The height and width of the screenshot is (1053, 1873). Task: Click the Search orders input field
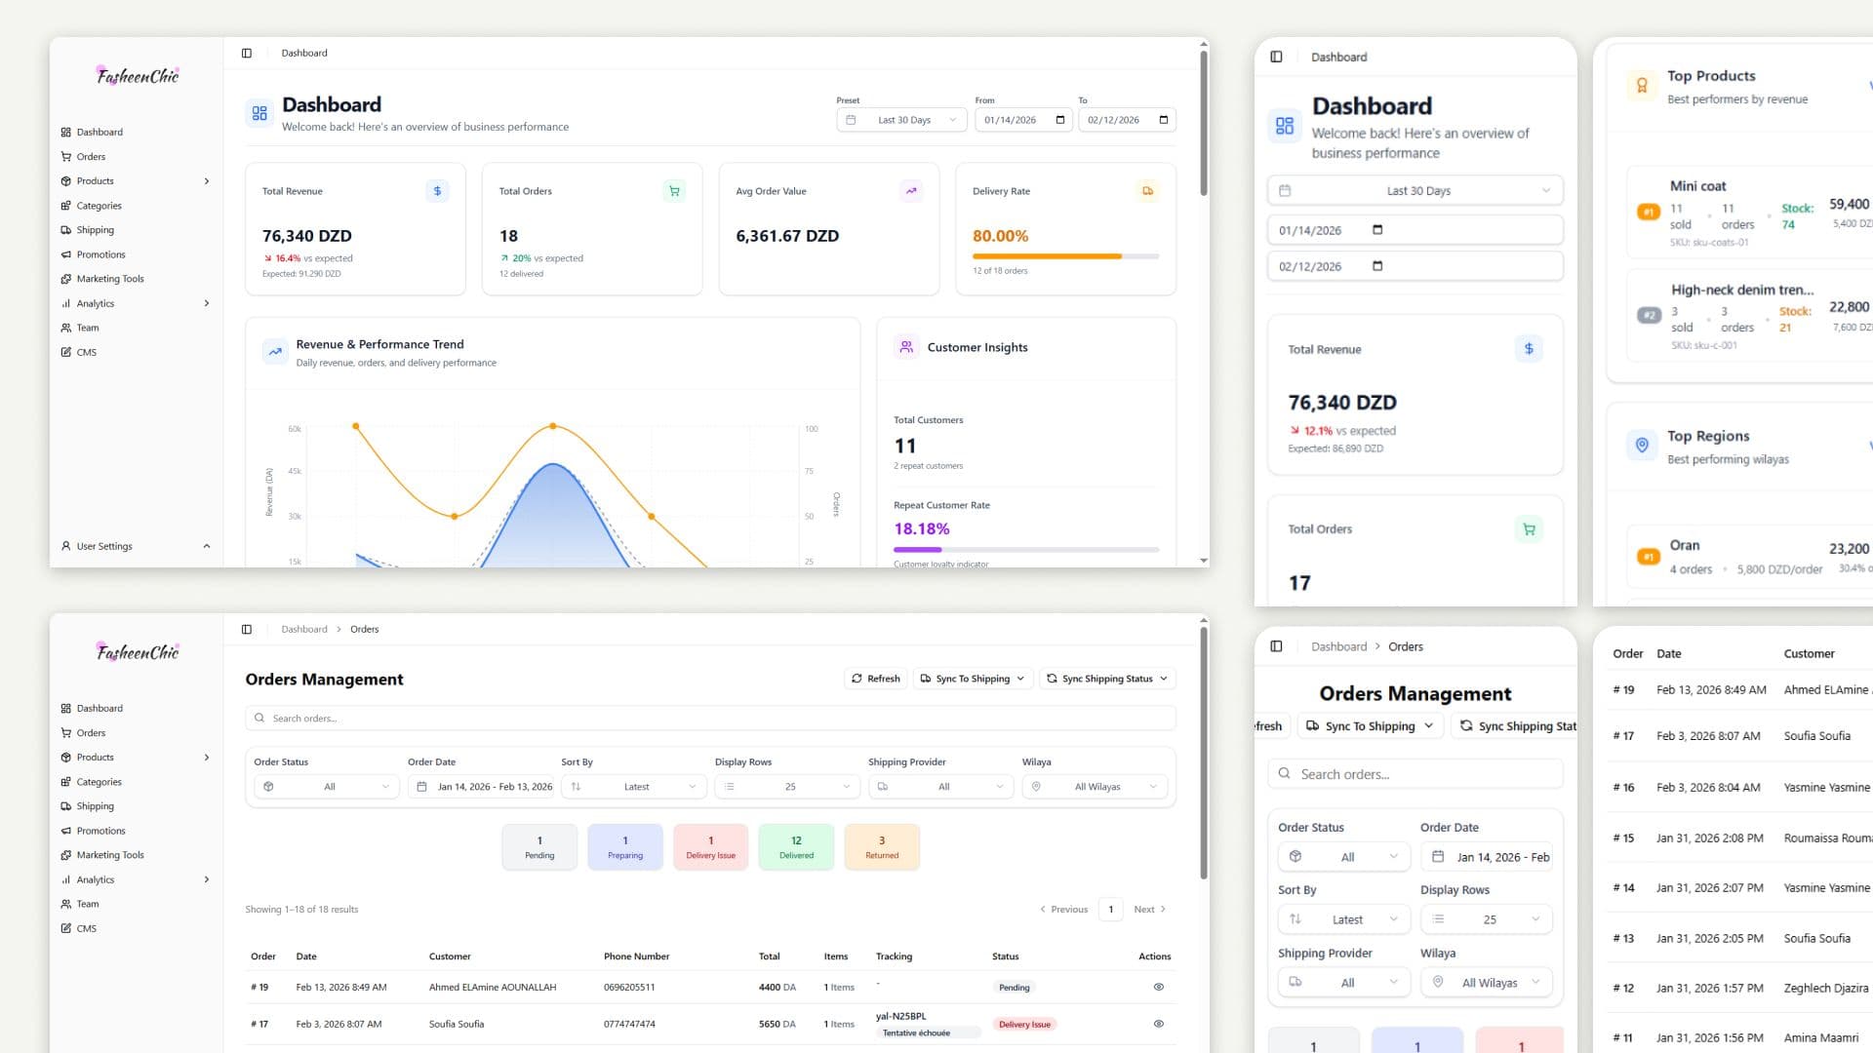coord(710,719)
